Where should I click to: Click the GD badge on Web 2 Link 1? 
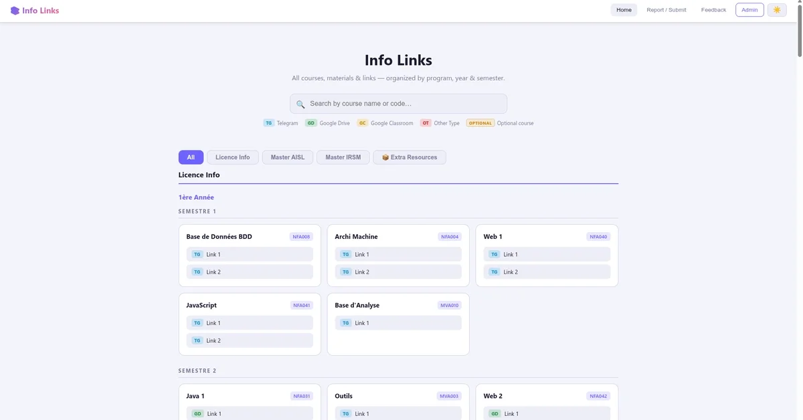point(495,414)
